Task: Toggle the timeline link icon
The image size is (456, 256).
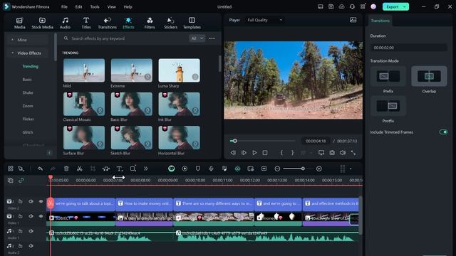Action: point(21,180)
